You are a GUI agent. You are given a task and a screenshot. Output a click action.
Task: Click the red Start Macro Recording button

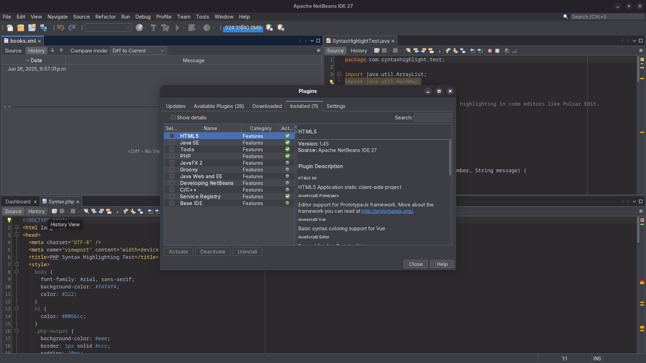[490, 50]
